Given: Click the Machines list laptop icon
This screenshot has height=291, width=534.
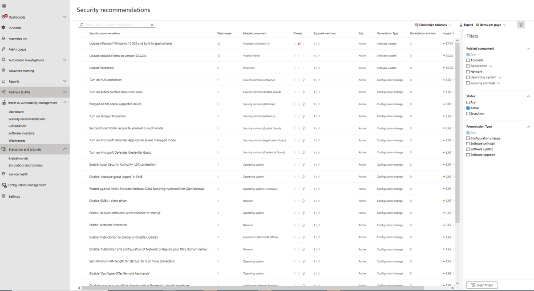Looking at the screenshot, I should [x=4, y=38].
